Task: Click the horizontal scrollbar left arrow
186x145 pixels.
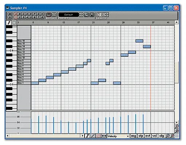Action: click(x=8, y=136)
